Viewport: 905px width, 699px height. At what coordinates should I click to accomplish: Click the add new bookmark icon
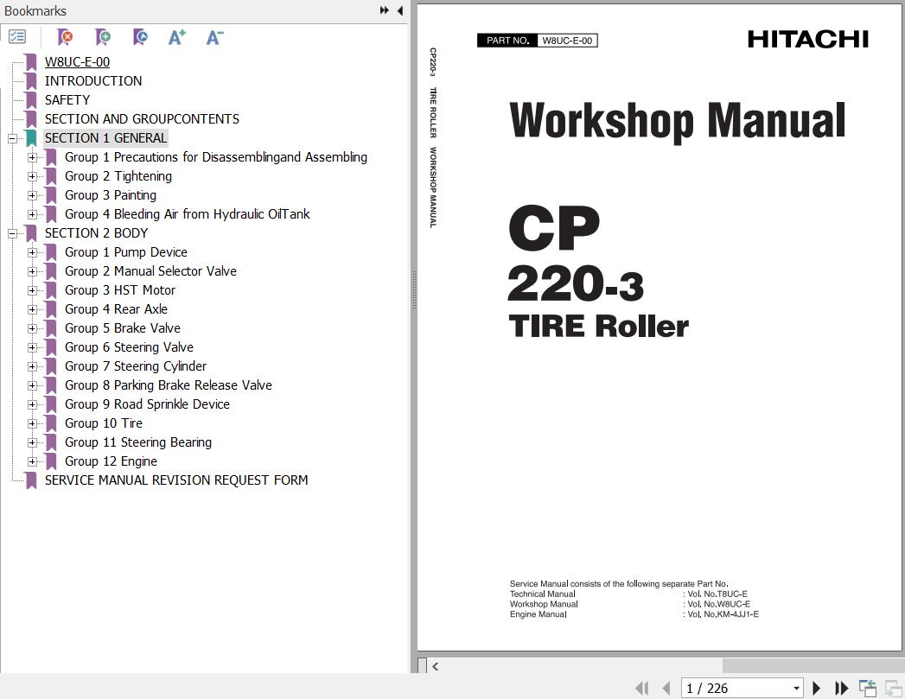[103, 37]
